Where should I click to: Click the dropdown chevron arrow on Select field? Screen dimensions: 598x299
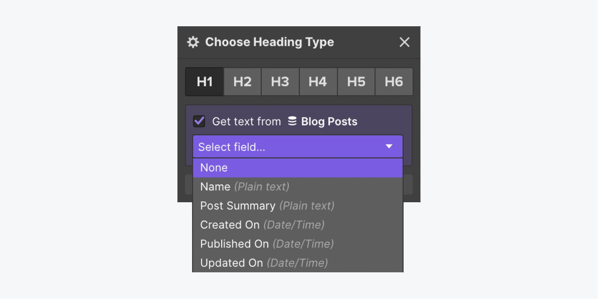pyautogui.click(x=389, y=147)
